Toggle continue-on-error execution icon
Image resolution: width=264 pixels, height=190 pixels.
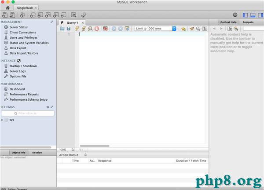point(105,29)
